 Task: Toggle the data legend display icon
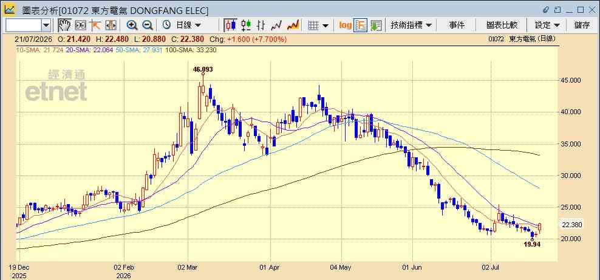[x=361, y=26]
